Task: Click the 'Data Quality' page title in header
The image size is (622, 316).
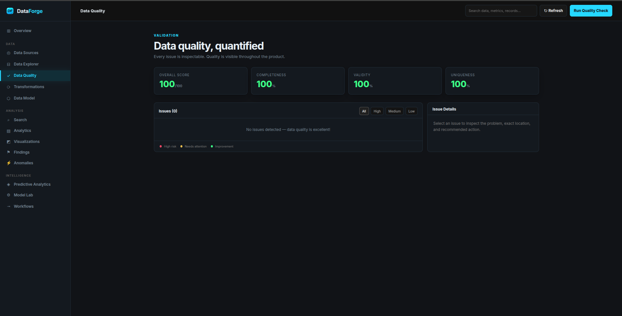Action: point(93,11)
